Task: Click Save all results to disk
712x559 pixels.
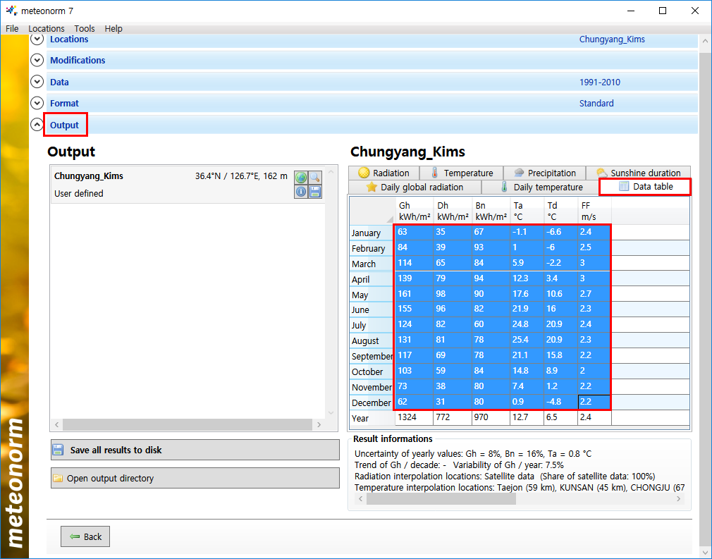Action: (x=195, y=450)
